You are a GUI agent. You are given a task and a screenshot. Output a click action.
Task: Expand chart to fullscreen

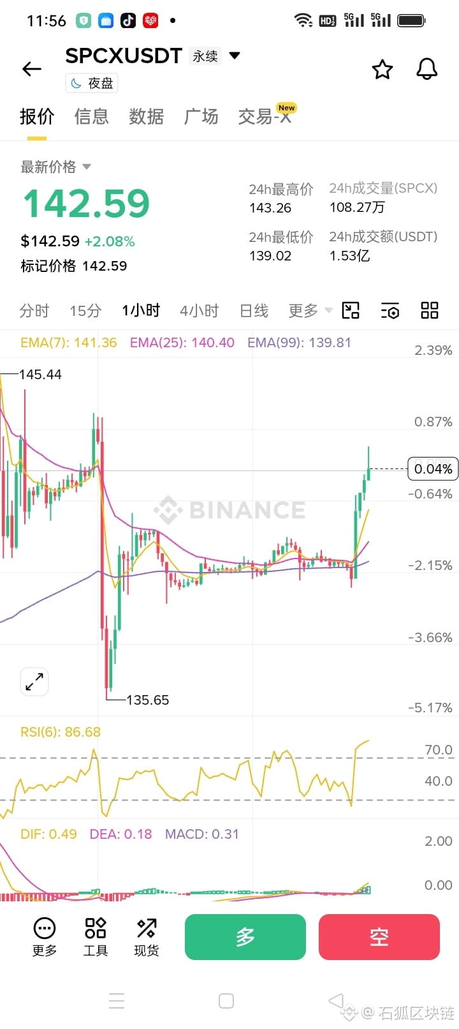[x=34, y=682]
